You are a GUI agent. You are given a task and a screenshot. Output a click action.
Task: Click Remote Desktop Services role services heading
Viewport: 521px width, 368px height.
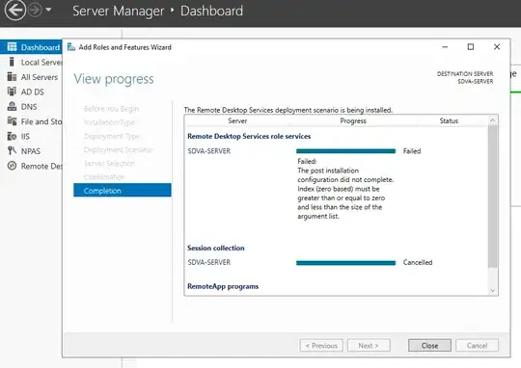[249, 136]
